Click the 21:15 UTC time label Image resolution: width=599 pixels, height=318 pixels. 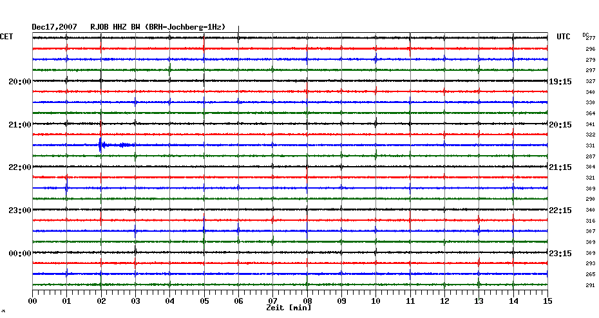[560, 167]
